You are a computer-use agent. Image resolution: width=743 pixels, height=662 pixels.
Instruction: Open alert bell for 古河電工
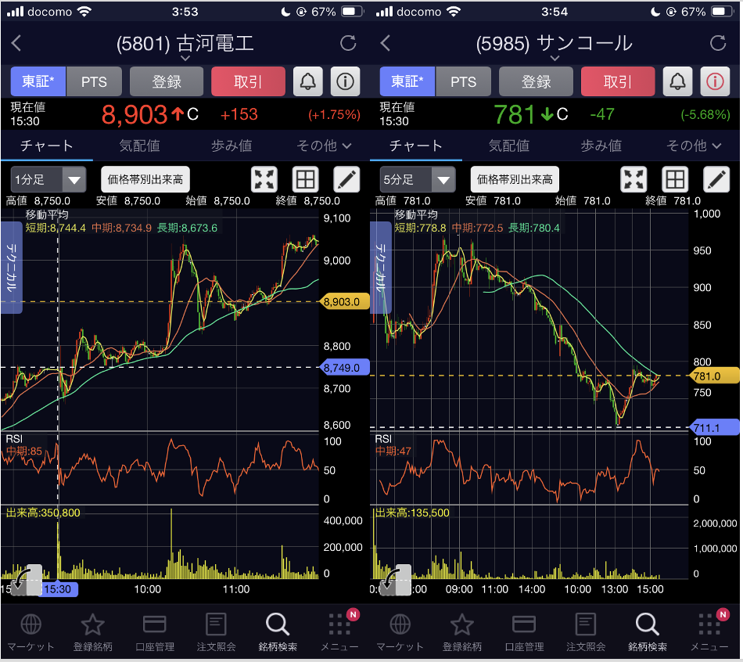(308, 81)
